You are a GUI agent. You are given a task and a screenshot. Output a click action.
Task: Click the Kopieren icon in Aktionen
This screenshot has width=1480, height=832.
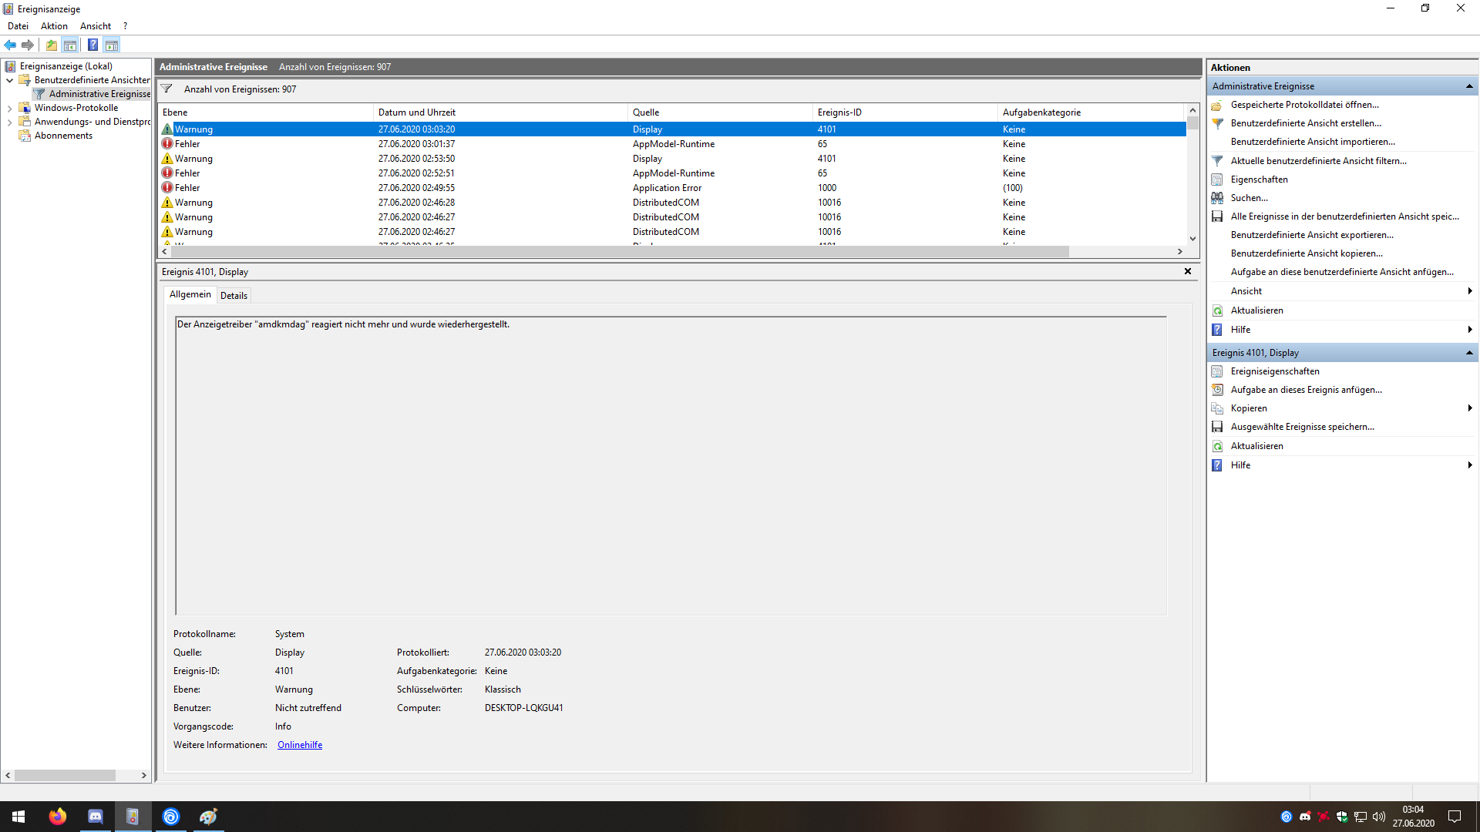(1217, 408)
